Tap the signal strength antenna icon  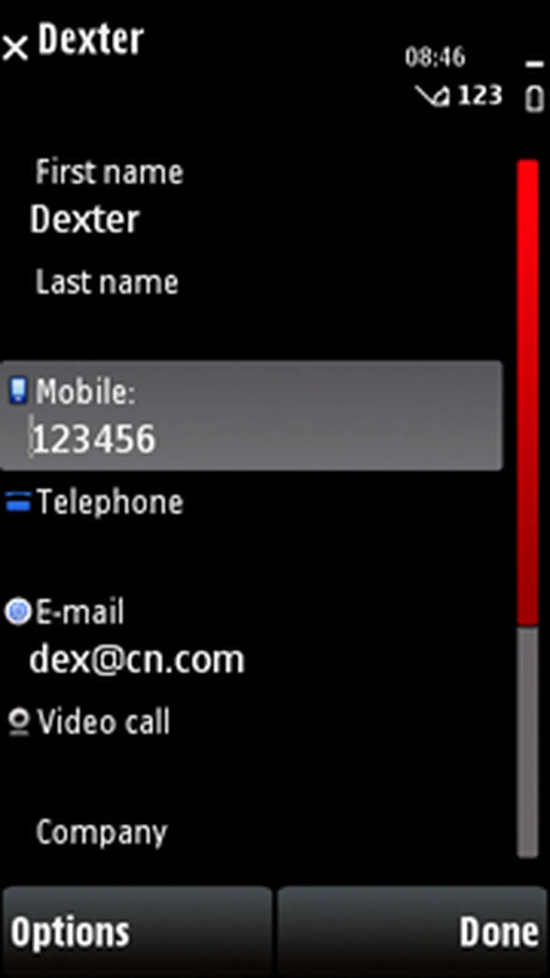coord(432,96)
